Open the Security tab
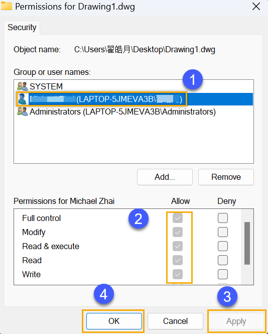Screen dimensions: 268x334 tap(22, 28)
